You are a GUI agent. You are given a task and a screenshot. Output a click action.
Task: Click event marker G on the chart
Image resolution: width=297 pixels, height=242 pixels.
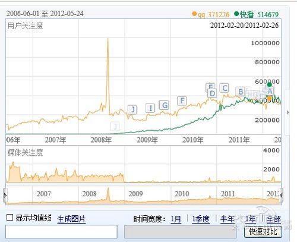tap(164, 105)
